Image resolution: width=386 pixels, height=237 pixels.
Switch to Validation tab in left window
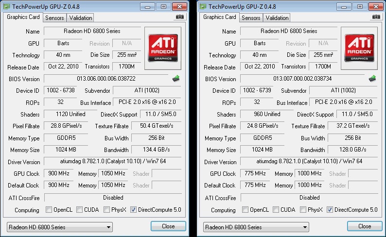coord(81,18)
